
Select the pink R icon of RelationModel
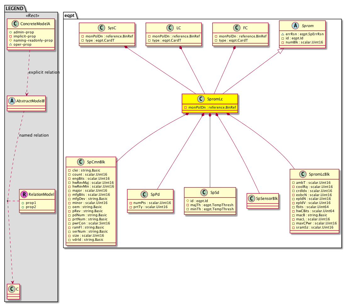(24, 195)
